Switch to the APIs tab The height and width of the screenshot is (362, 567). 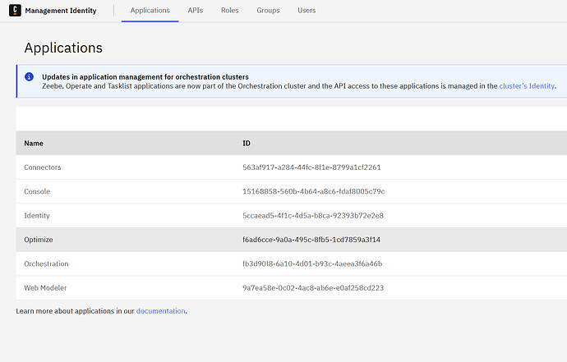tap(195, 11)
